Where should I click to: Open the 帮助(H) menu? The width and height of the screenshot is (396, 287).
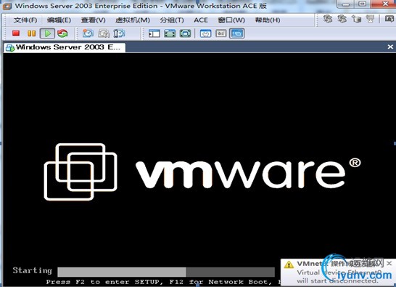268,20
